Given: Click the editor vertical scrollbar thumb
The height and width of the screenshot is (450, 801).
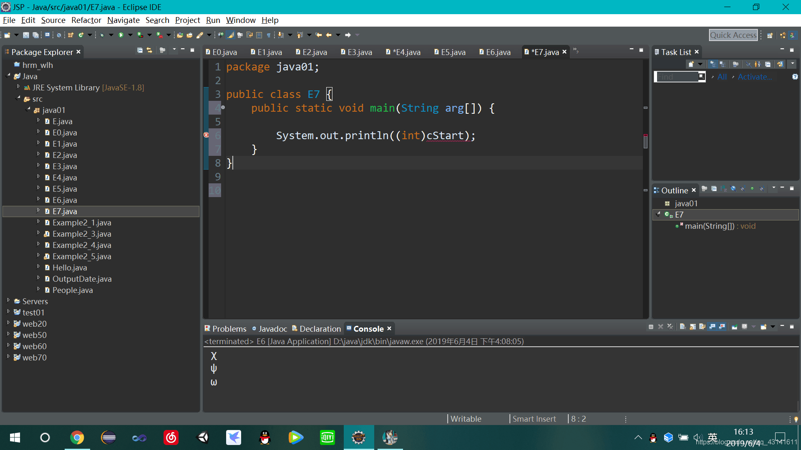Looking at the screenshot, I should click(x=645, y=142).
